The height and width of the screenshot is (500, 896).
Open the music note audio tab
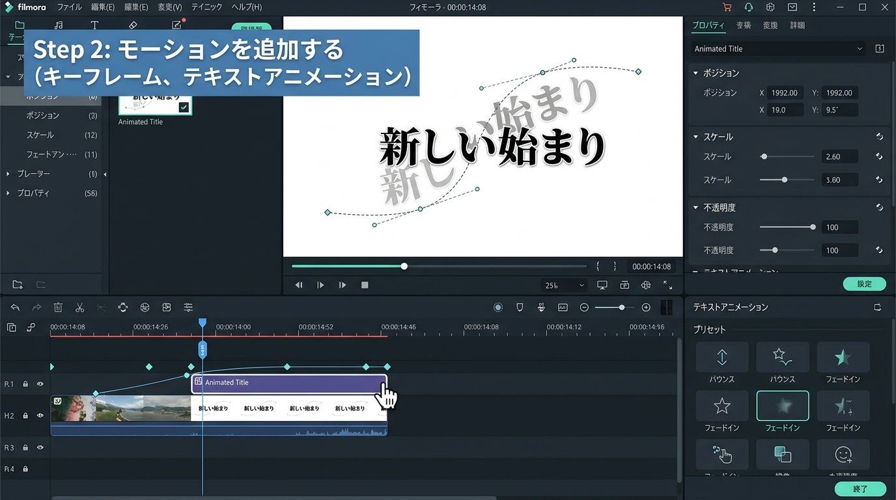click(59, 25)
